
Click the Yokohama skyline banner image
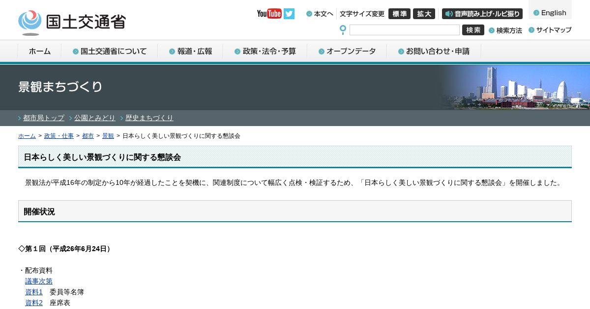[514, 87]
